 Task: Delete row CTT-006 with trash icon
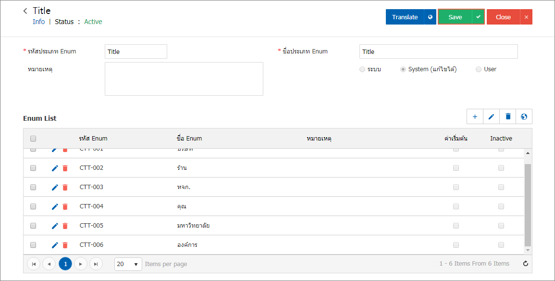[65, 245]
